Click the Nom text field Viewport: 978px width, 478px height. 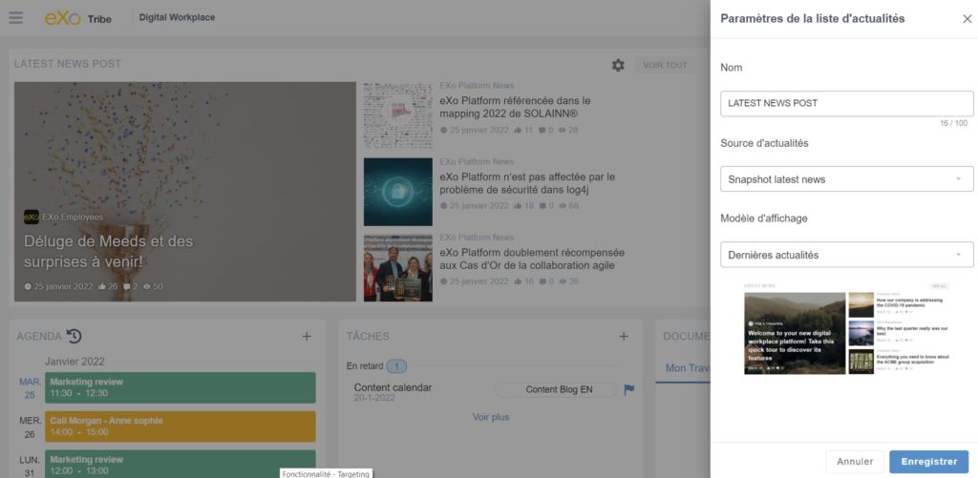click(x=846, y=103)
